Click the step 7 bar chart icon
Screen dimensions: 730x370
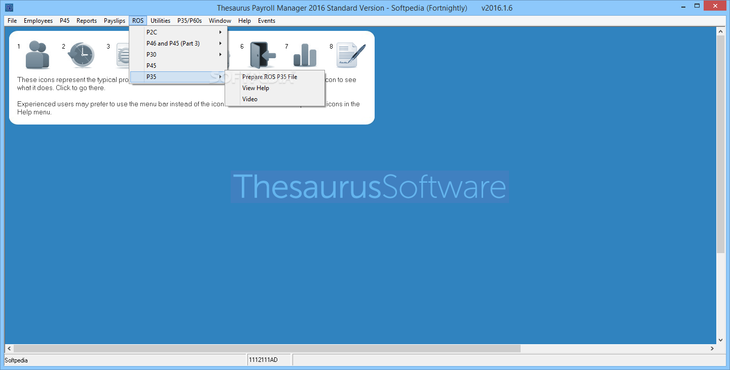pyautogui.click(x=305, y=55)
